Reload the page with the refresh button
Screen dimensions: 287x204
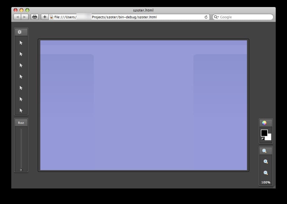(x=206, y=17)
